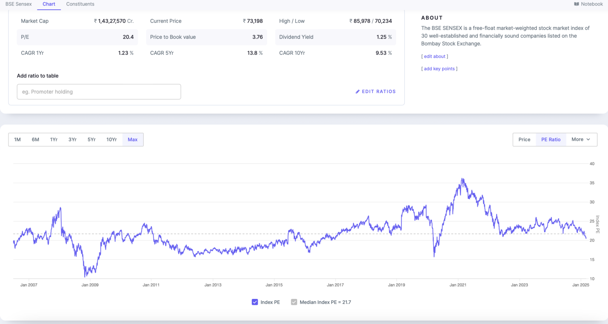Select the 1M time range
608x324 pixels.
(x=17, y=139)
